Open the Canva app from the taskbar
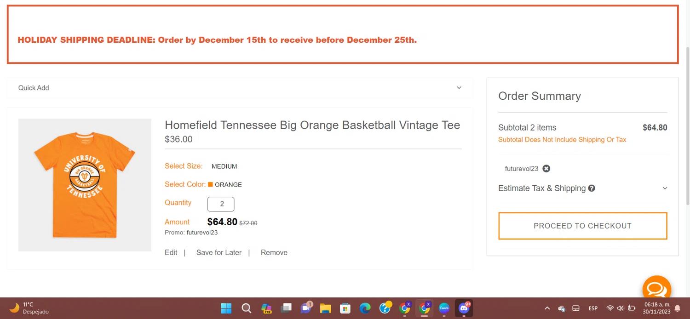This screenshot has height=319, width=690. click(x=444, y=308)
